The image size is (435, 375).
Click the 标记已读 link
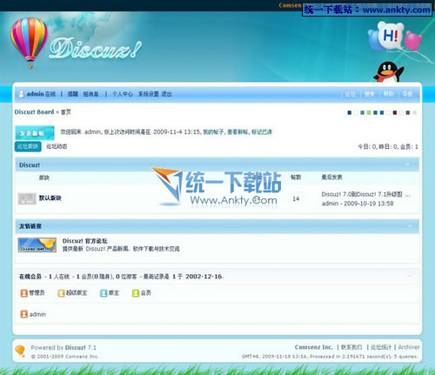coord(262,132)
